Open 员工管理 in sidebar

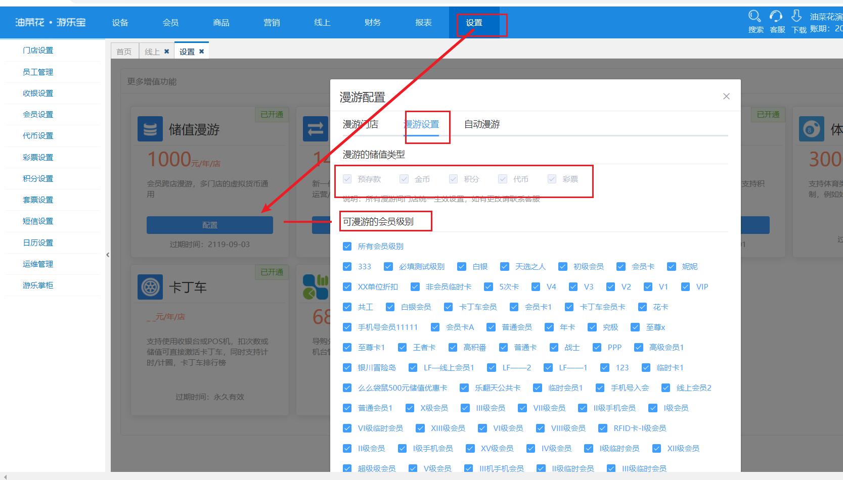tap(38, 72)
